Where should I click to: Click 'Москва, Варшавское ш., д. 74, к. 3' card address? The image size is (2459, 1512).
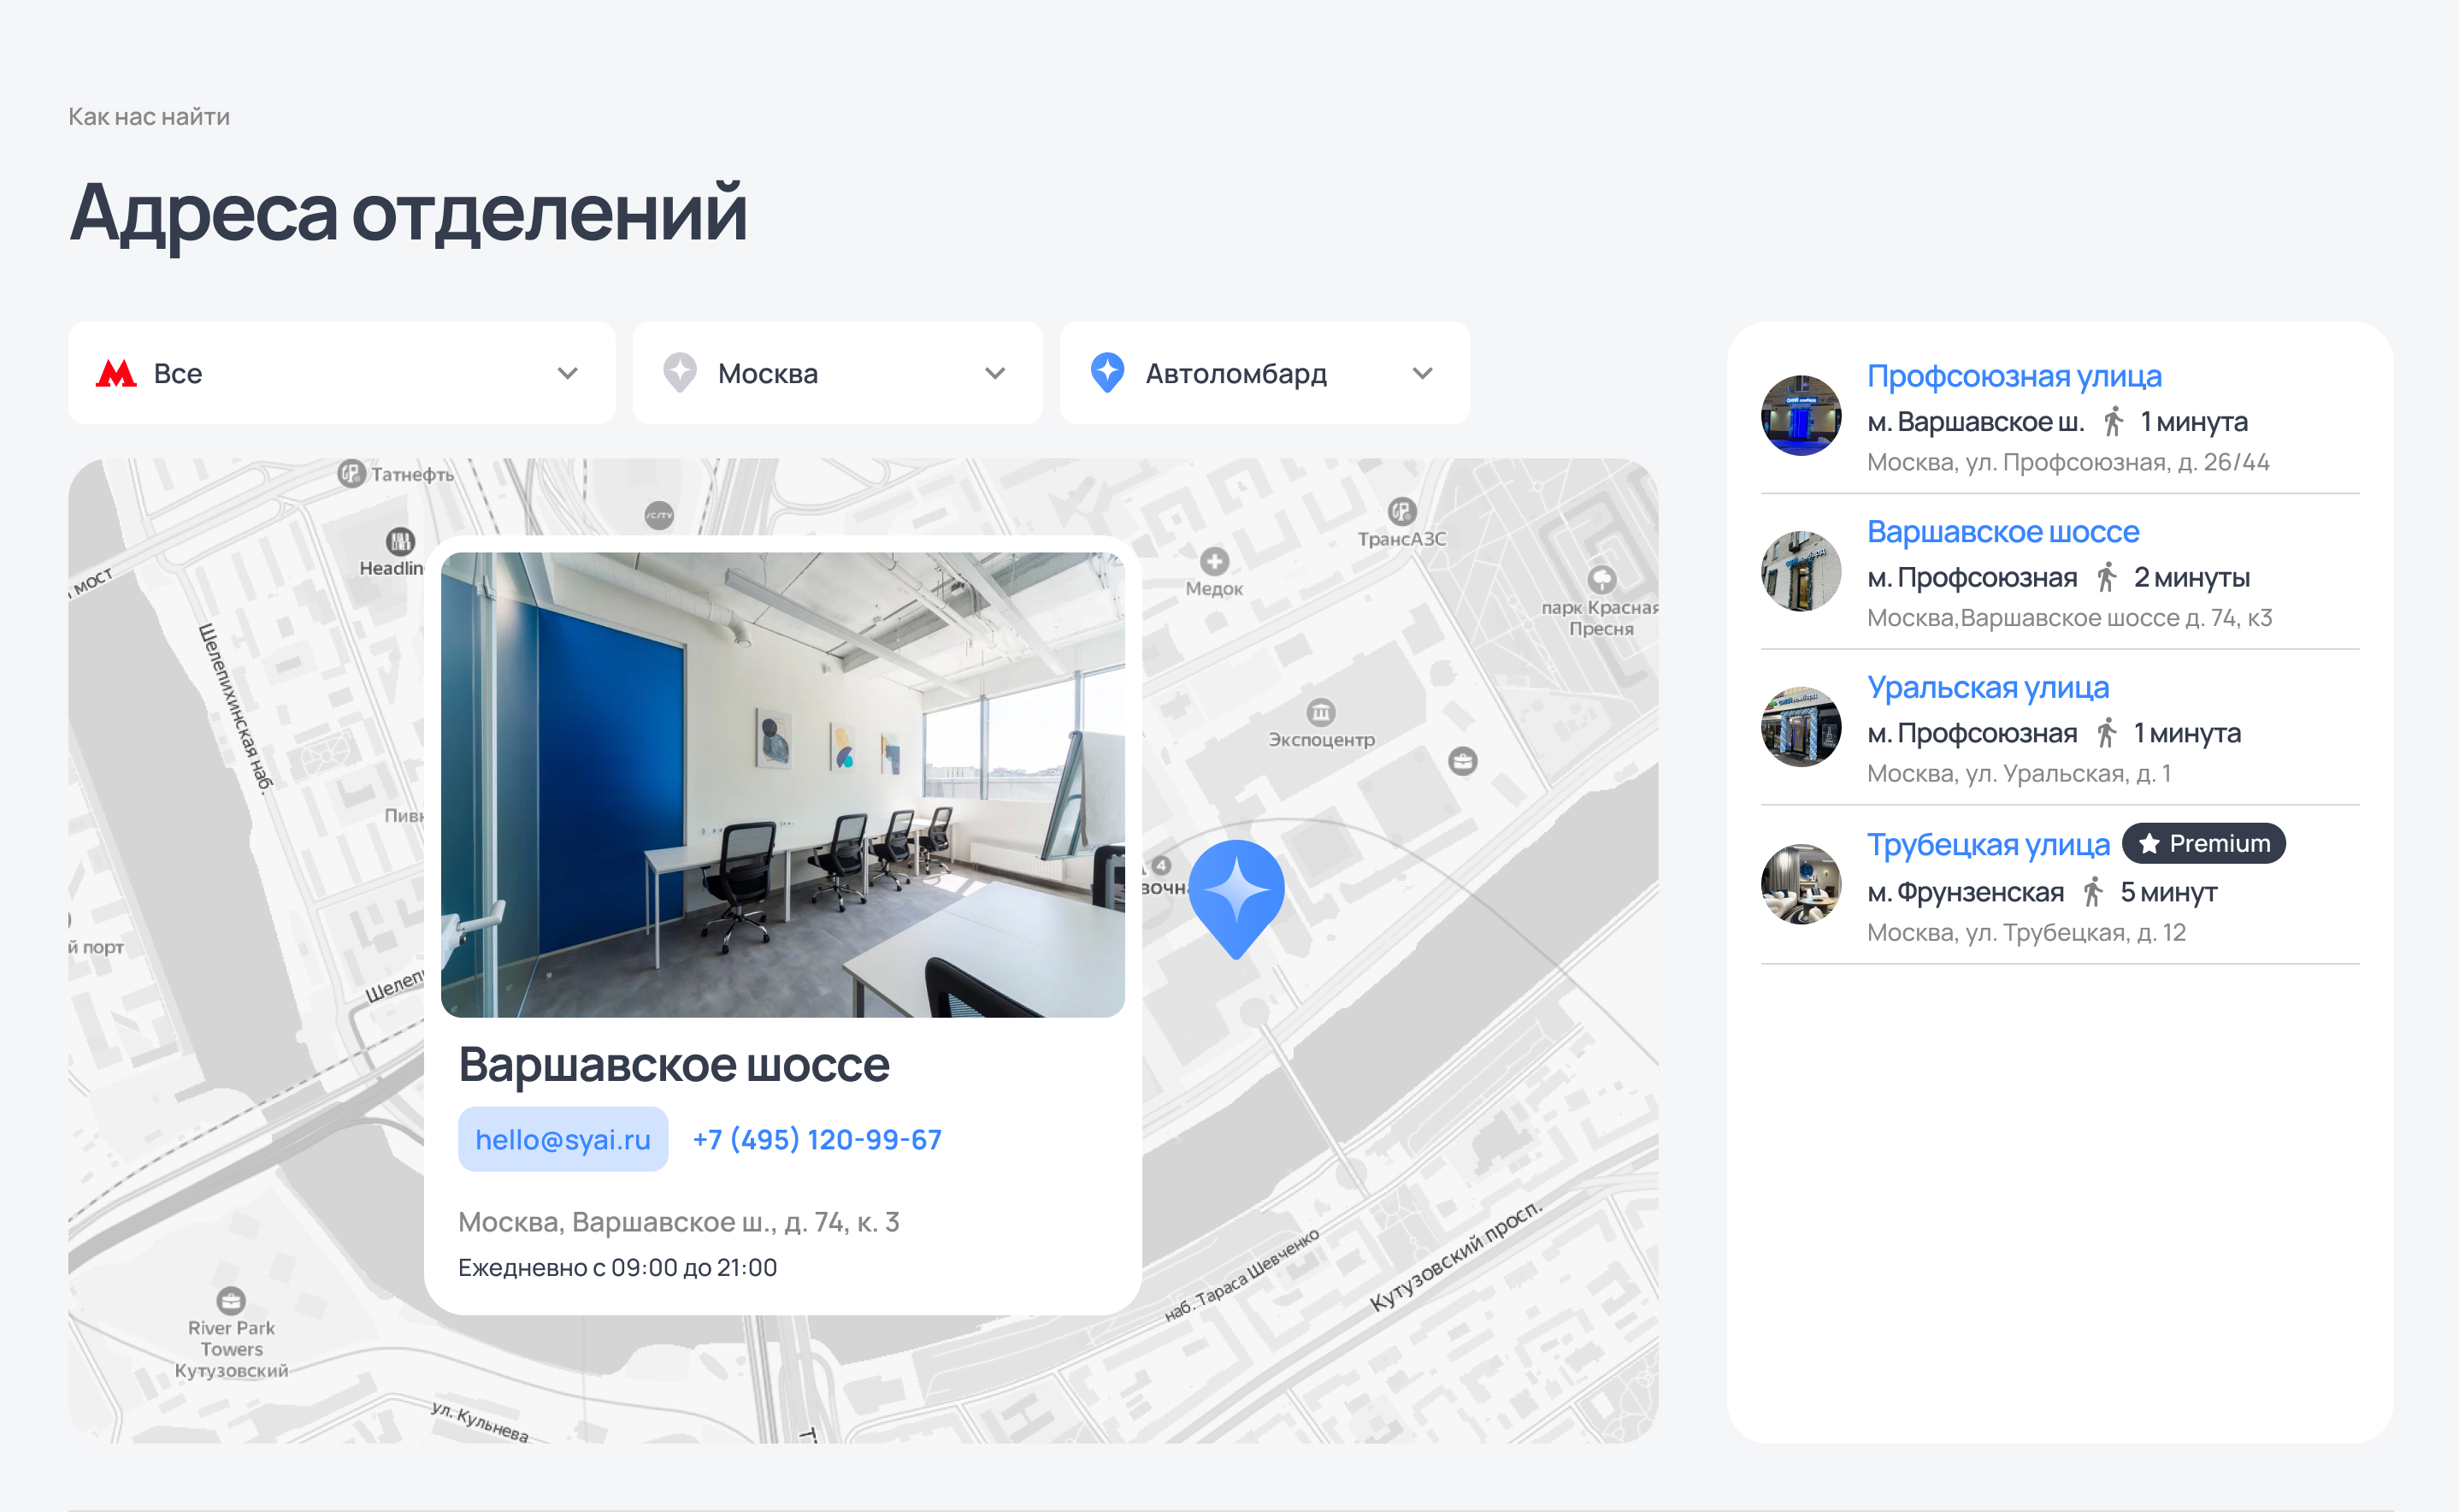pyautogui.click(x=679, y=1222)
